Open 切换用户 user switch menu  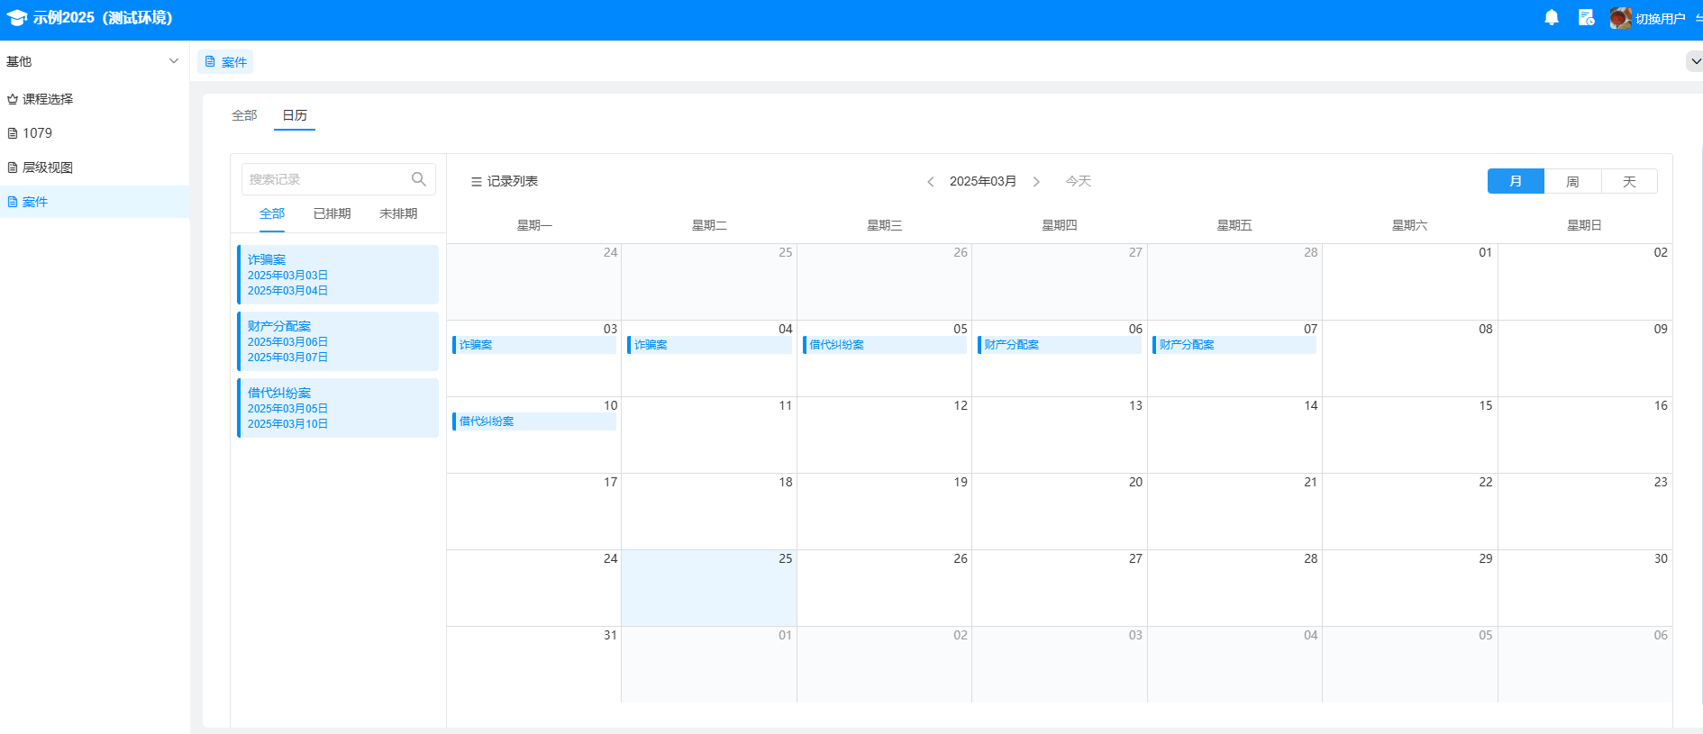point(1660,19)
